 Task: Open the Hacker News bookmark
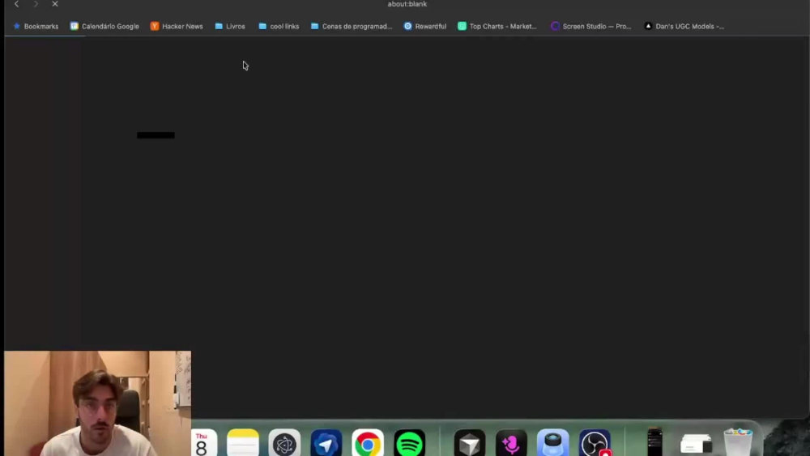[x=177, y=27]
